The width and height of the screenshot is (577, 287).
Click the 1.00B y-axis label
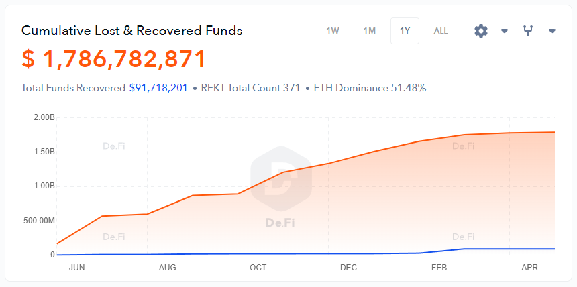coord(44,186)
